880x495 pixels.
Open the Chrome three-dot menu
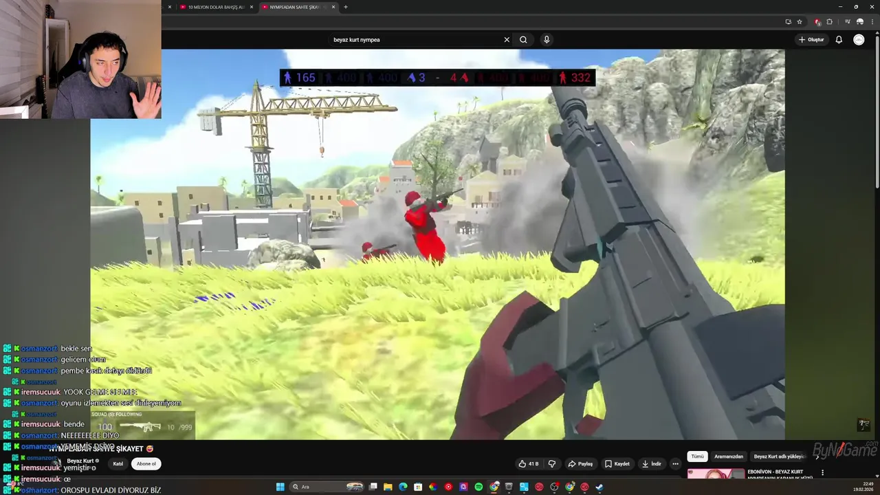tap(871, 22)
